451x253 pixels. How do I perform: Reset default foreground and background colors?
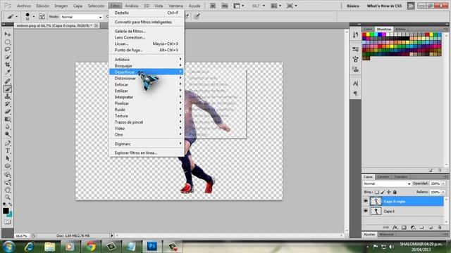4,205
